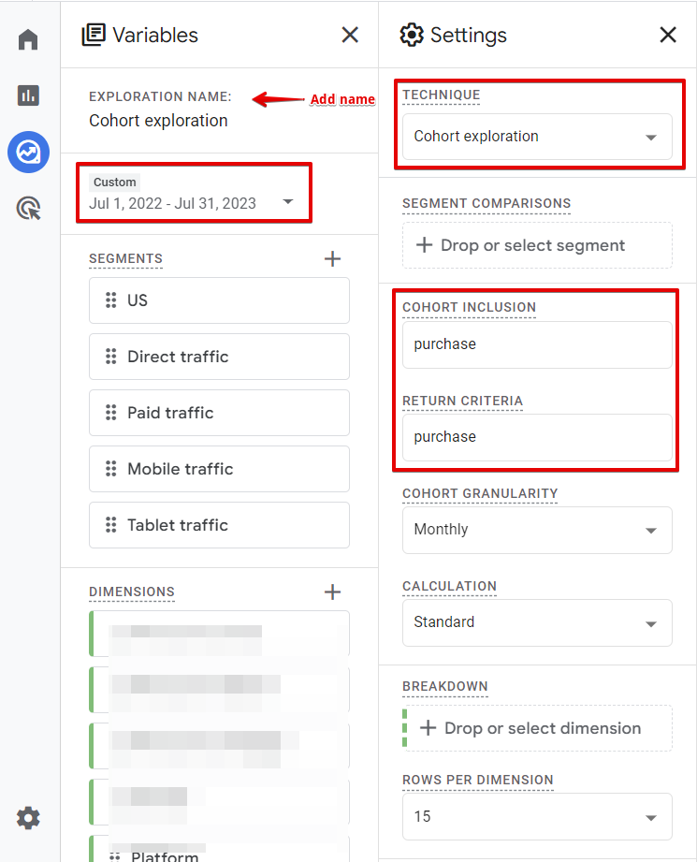Screen dimensions: 697x862
Task: Click ROWS PER DIMENSION heading label
Action: pyautogui.click(x=478, y=780)
